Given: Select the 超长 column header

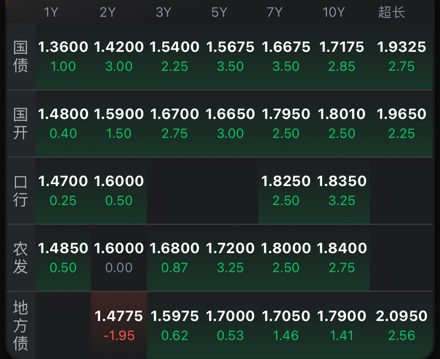Looking at the screenshot, I should coord(391,12).
